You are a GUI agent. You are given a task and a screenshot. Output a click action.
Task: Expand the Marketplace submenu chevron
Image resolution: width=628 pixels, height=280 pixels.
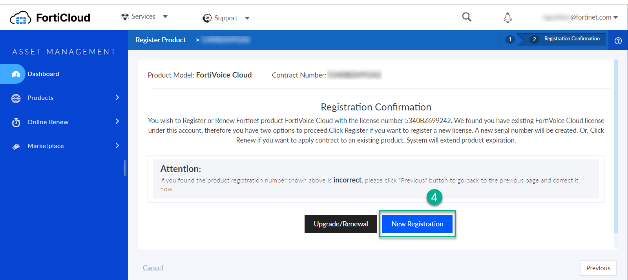[117, 146]
